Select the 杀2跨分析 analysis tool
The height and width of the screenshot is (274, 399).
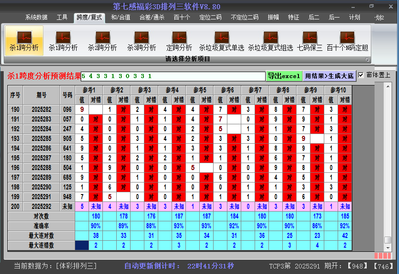(102, 41)
